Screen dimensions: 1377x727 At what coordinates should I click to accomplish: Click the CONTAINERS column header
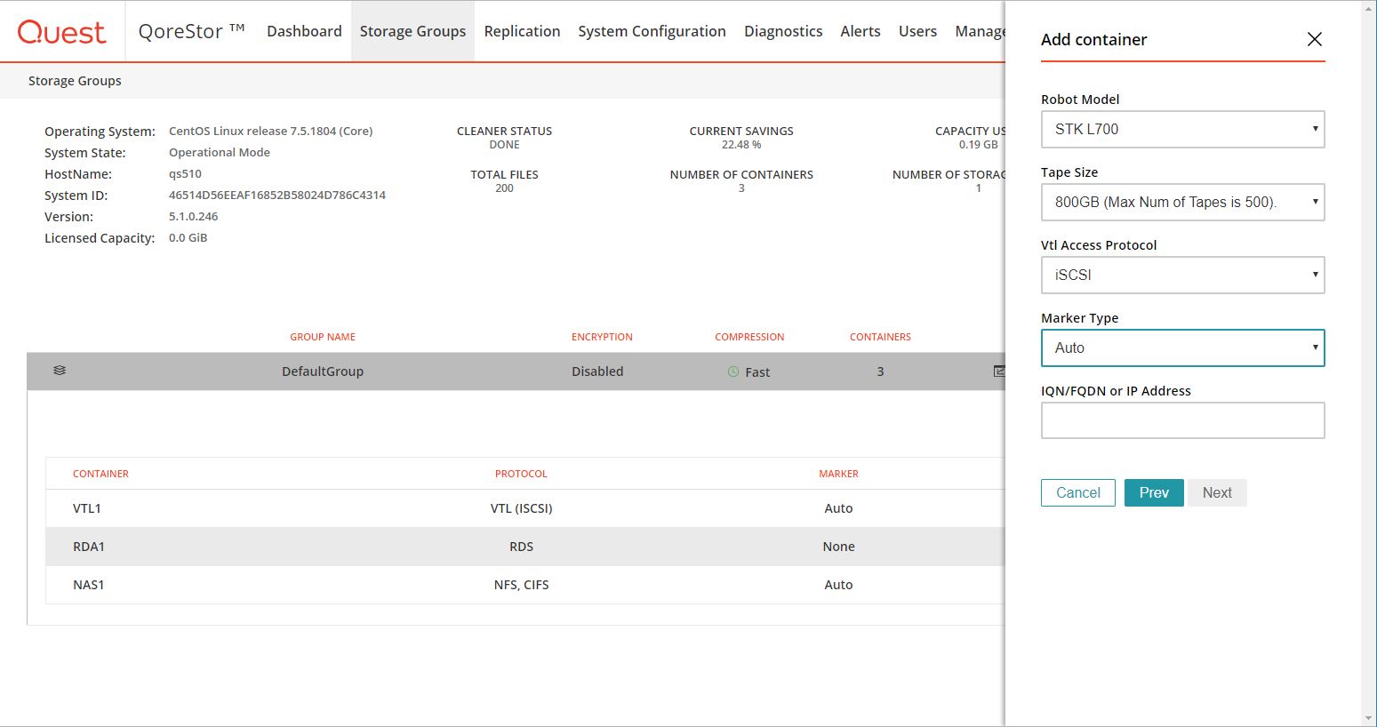(880, 337)
